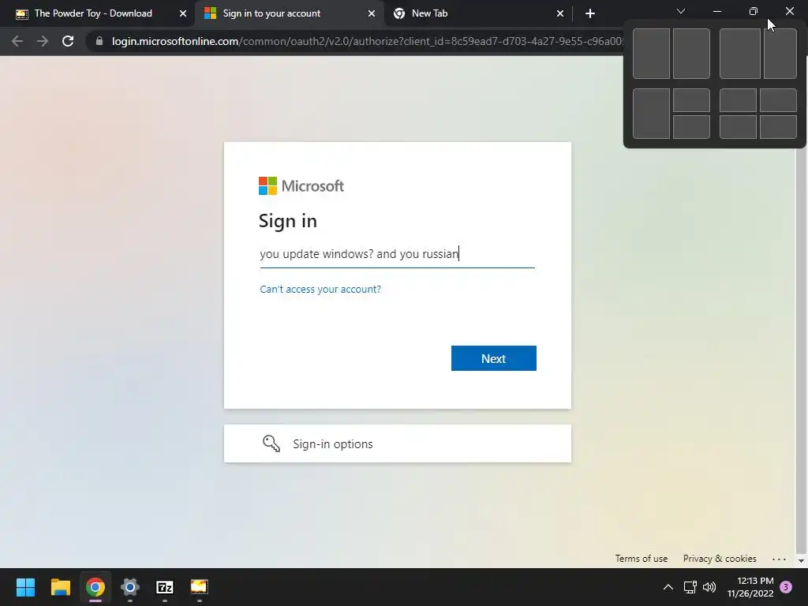Image resolution: width=808 pixels, height=606 pixels.
Task: Choose left half of the two-column snap layout
Action: 651,54
